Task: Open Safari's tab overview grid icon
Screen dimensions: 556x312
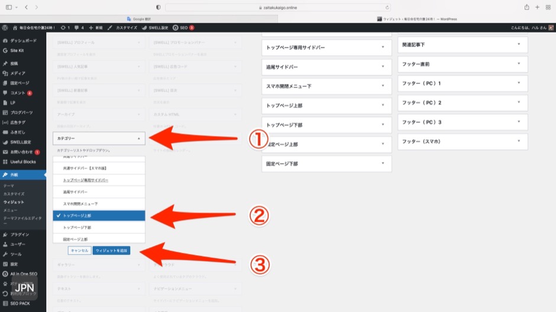Action: tap(548, 7)
